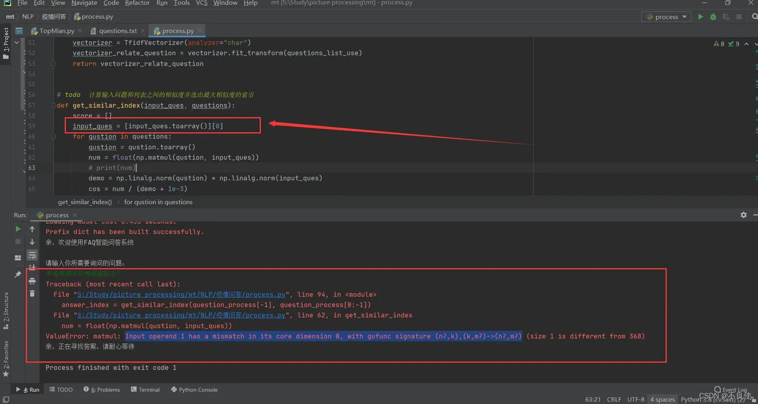Open the process run configuration dropdown

666,17
